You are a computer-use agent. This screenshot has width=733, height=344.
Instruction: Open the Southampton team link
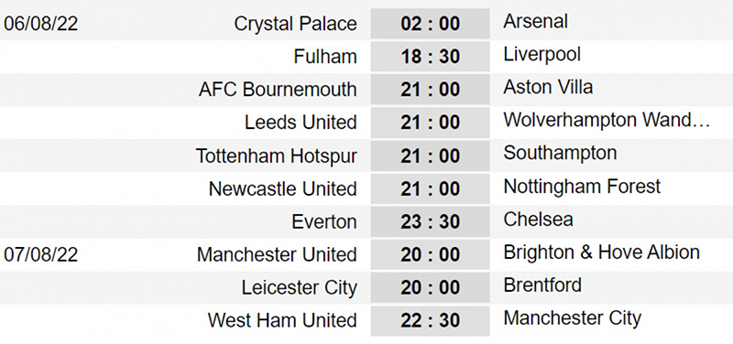pos(560,154)
